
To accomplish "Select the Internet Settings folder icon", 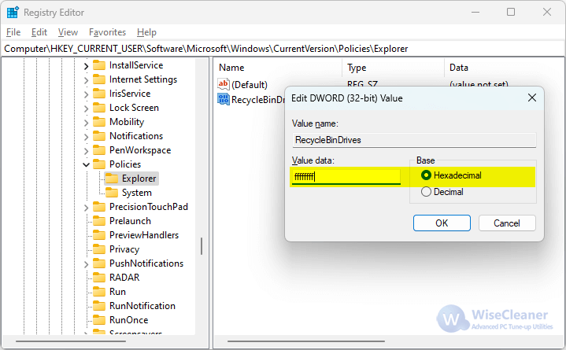I will point(99,79).
